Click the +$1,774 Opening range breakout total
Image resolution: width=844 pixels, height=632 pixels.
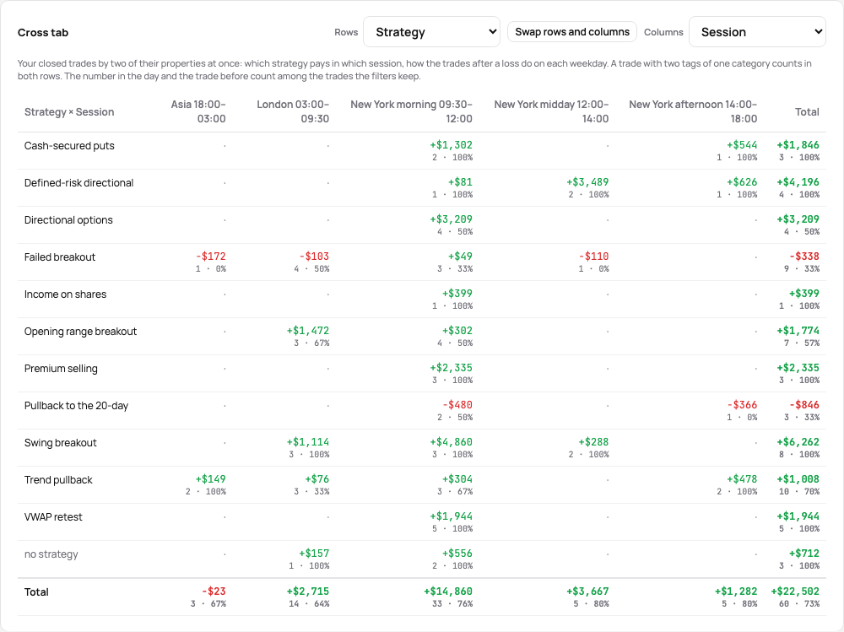pos(798,336)
